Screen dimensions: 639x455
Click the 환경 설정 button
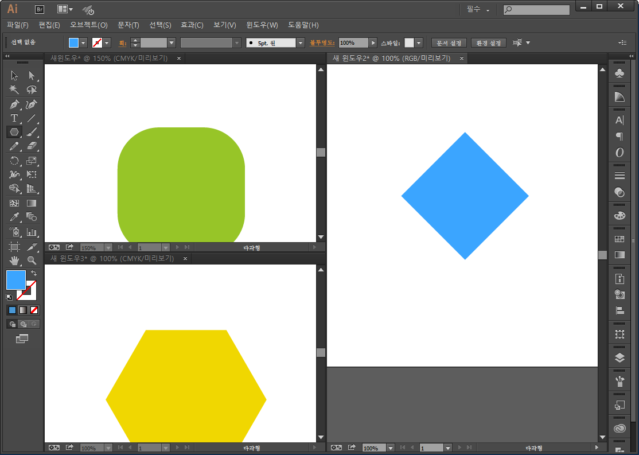tap(488, 43)
